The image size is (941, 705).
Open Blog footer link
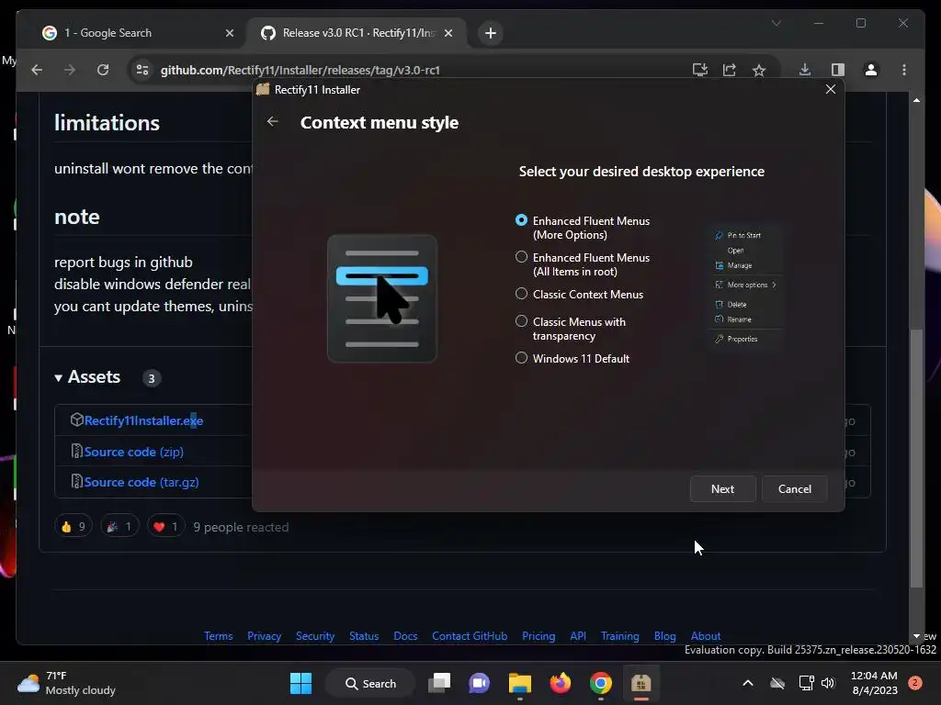665,636
